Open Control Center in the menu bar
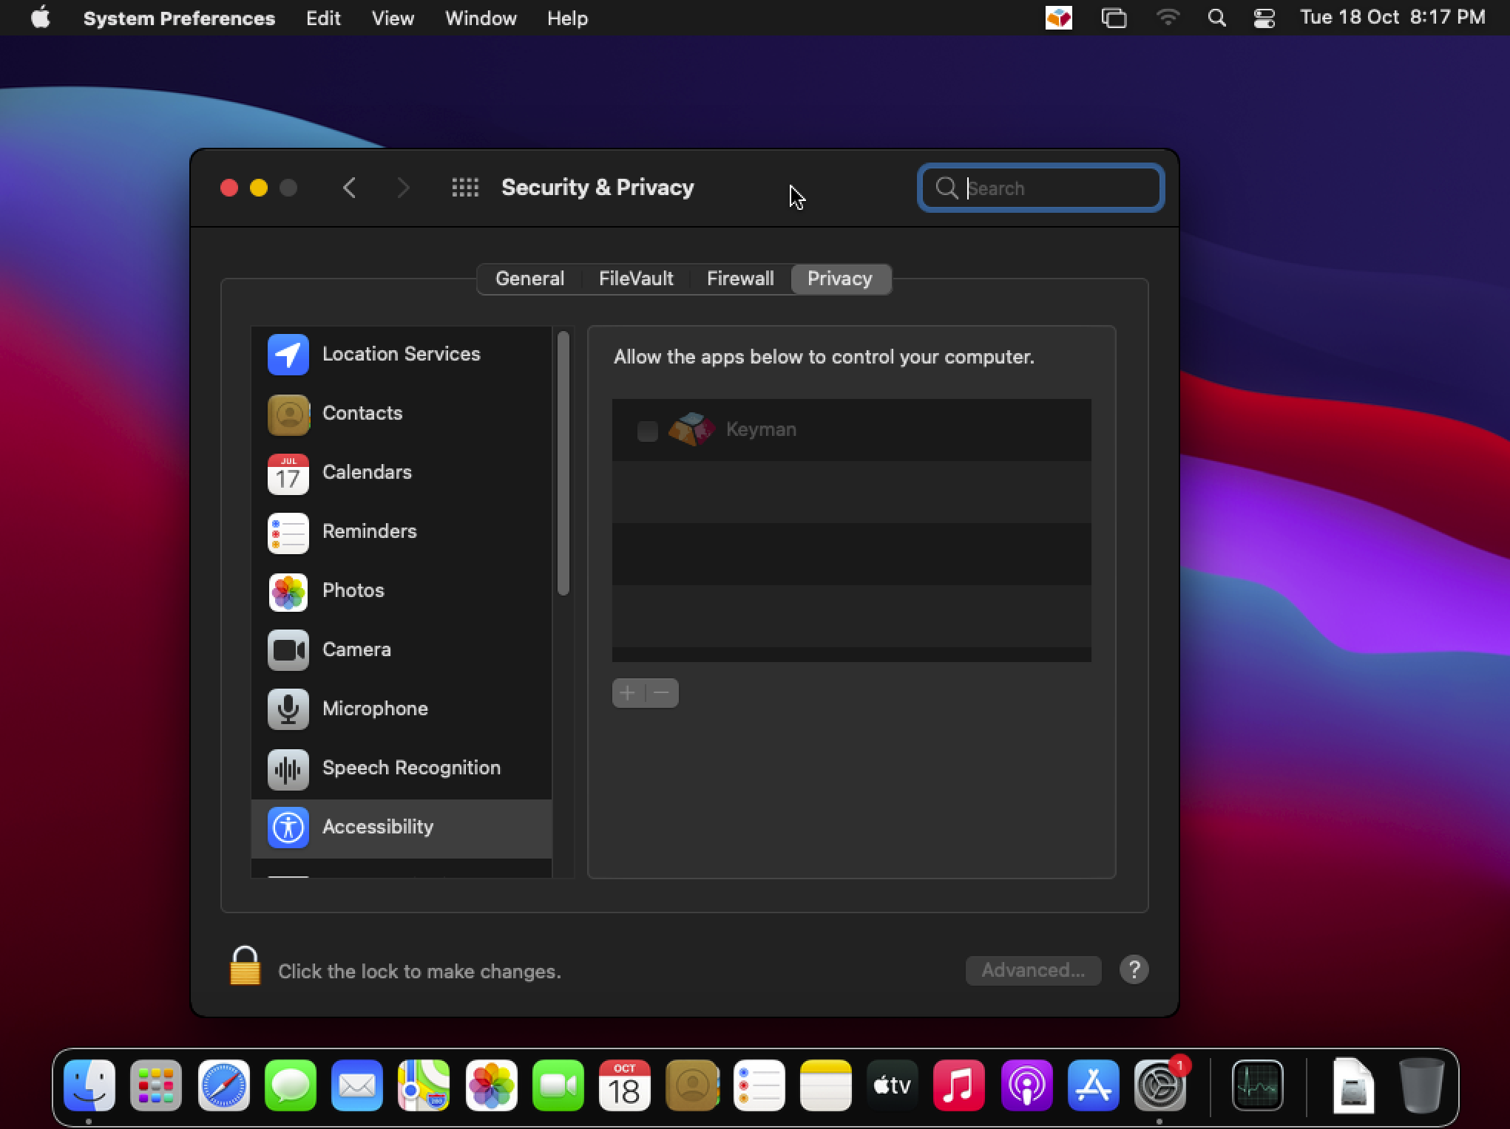 (1264, 18)
